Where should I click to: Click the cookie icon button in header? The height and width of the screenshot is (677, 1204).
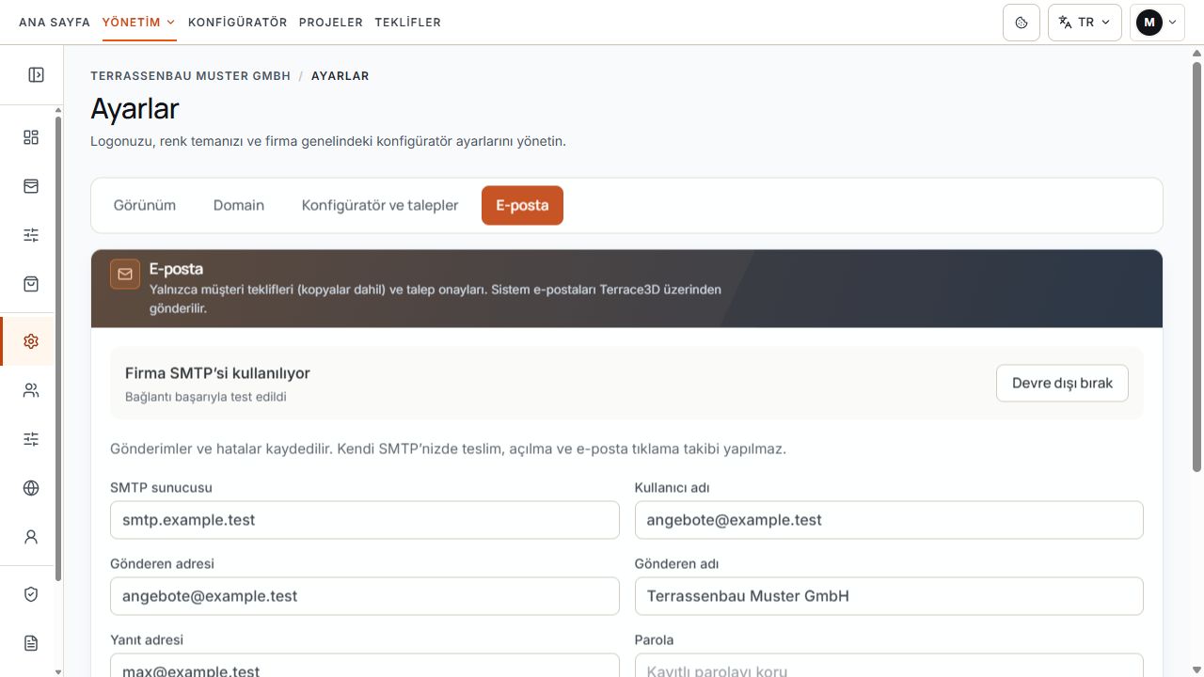(1022, 23)
